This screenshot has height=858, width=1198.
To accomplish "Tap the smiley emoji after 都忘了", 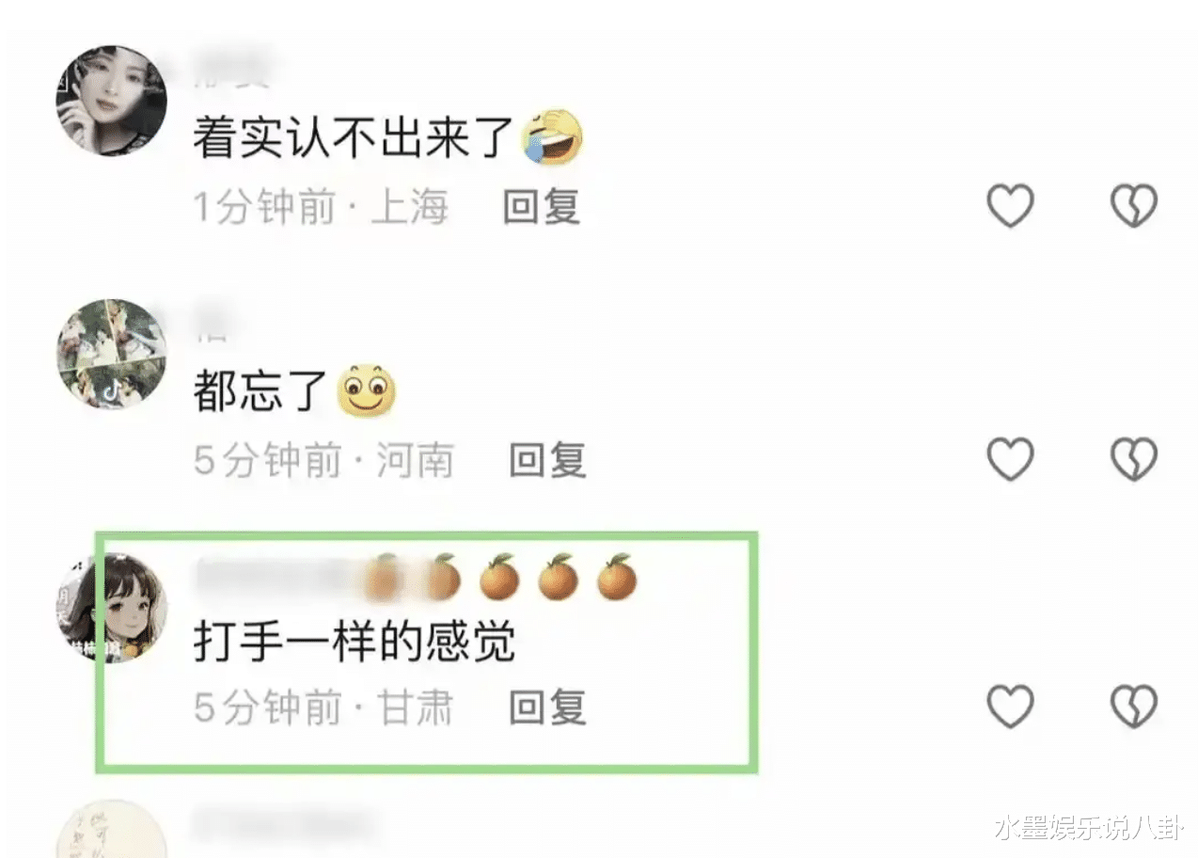I will 367,392.
